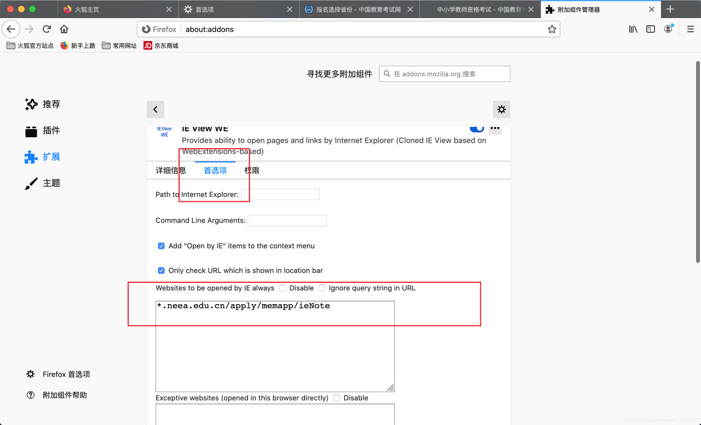Open the Firefox account icon
Image resolution: width=701 pixels, height=425 pixels.
(668, 29)
